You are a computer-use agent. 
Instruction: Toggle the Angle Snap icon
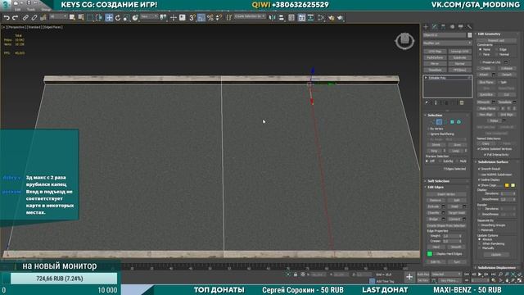click(x=201, y=17)
